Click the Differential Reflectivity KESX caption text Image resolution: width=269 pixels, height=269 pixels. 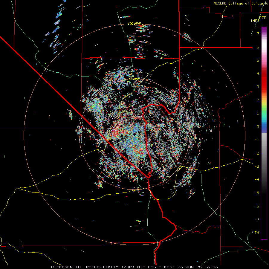click(x=134, y=267)
